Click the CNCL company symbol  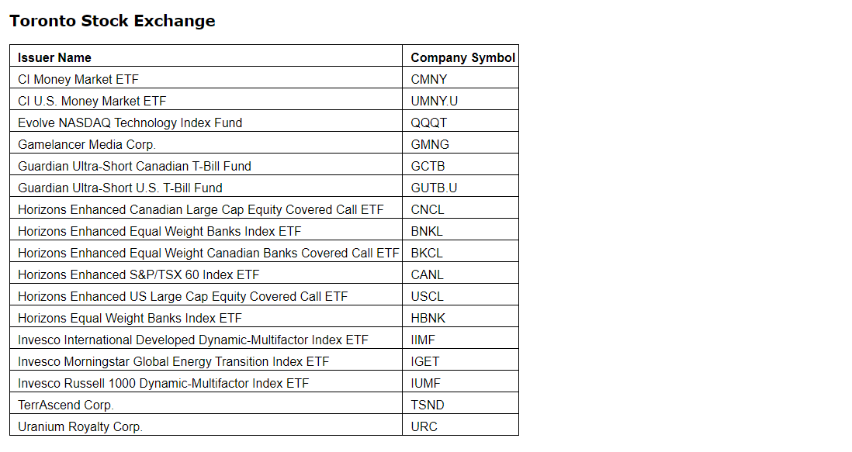[428, 209]
